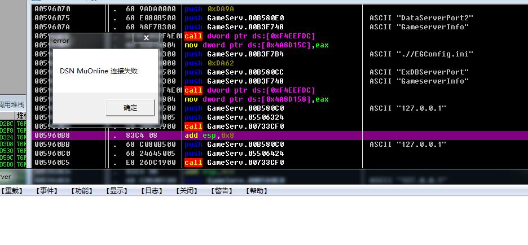Click the 调用堆栈 panel label
This screenshot has height=245, width=528.
point(12,105)
